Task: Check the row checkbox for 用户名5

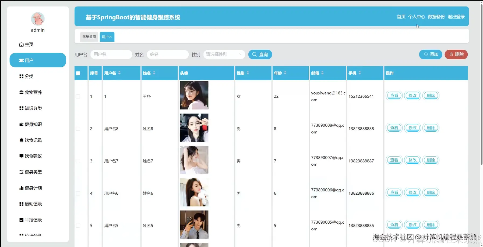Action: [78, 226]
